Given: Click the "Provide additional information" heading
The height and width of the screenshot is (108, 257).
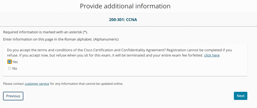Looking at the screenshot, I should [x=125, y=6].
